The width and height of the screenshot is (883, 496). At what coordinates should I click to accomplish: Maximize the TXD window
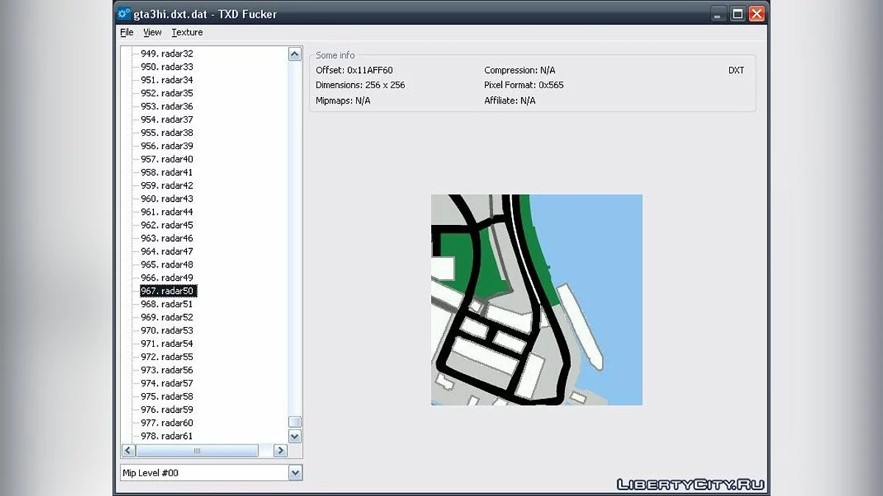tap(737, 13)
